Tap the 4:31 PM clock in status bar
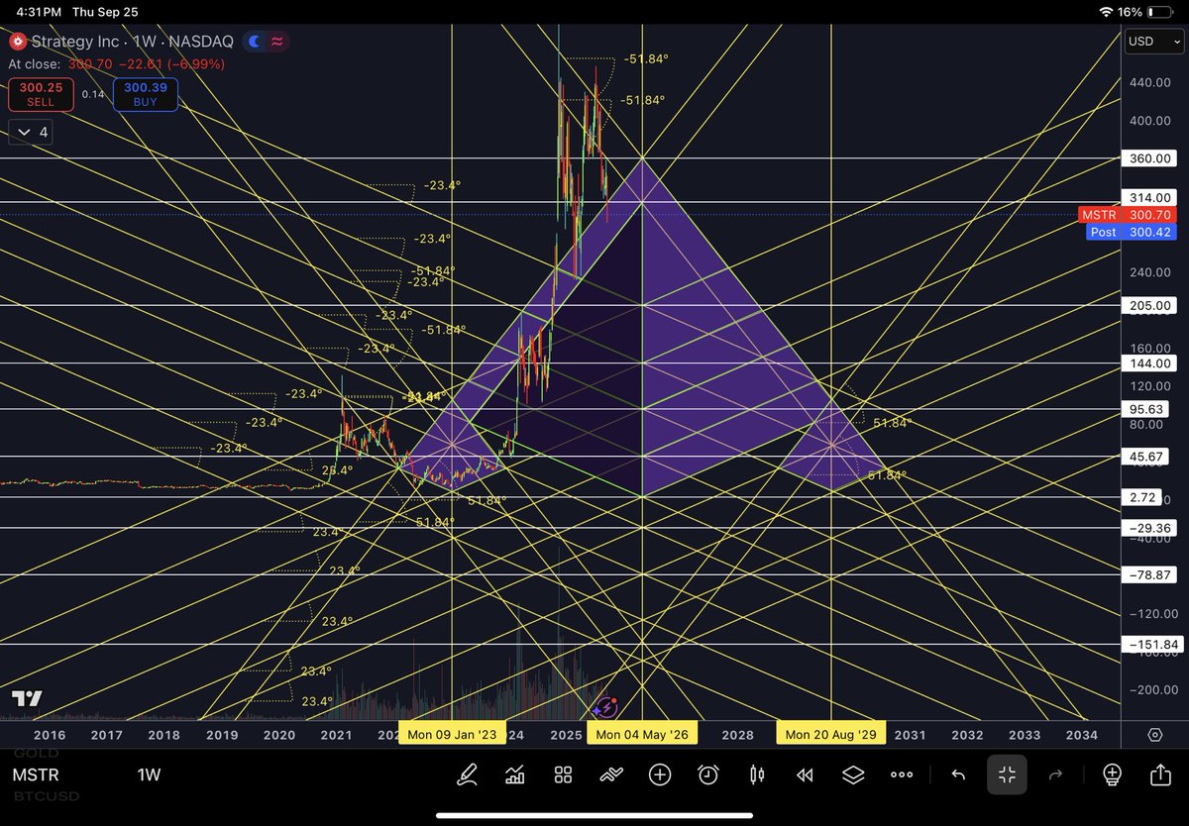This screenshot has height=826, width=1189. point(37,10)
